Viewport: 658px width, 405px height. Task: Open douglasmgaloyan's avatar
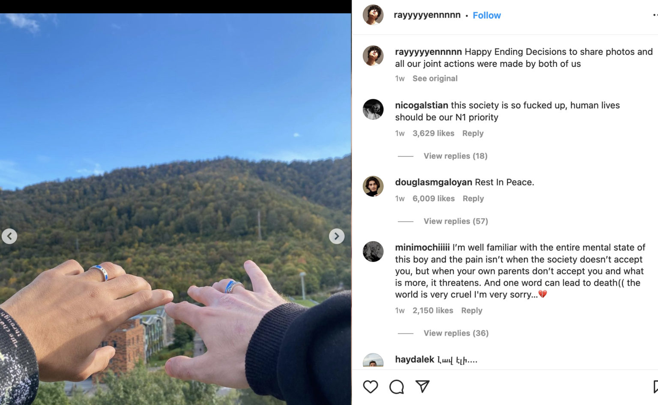click(x=373, y=186)
